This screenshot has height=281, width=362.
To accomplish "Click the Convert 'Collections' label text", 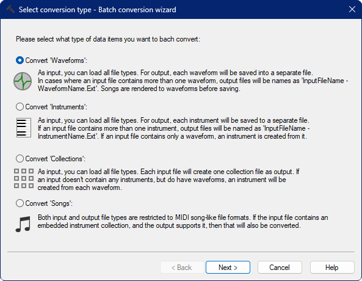I will pyautogui.click(x=55, y=159).
